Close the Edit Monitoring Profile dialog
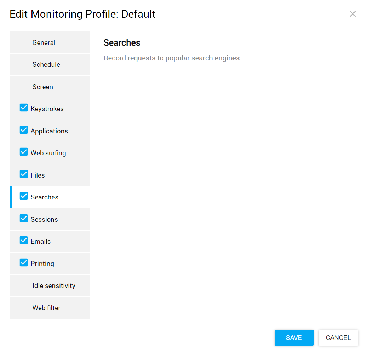The image size is (368, 353). point(352,14)
